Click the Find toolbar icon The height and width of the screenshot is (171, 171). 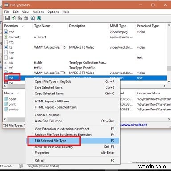[x=33, y=18]
